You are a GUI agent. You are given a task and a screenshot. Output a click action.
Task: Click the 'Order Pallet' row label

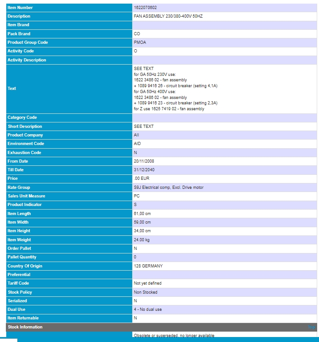coord(19,248)
